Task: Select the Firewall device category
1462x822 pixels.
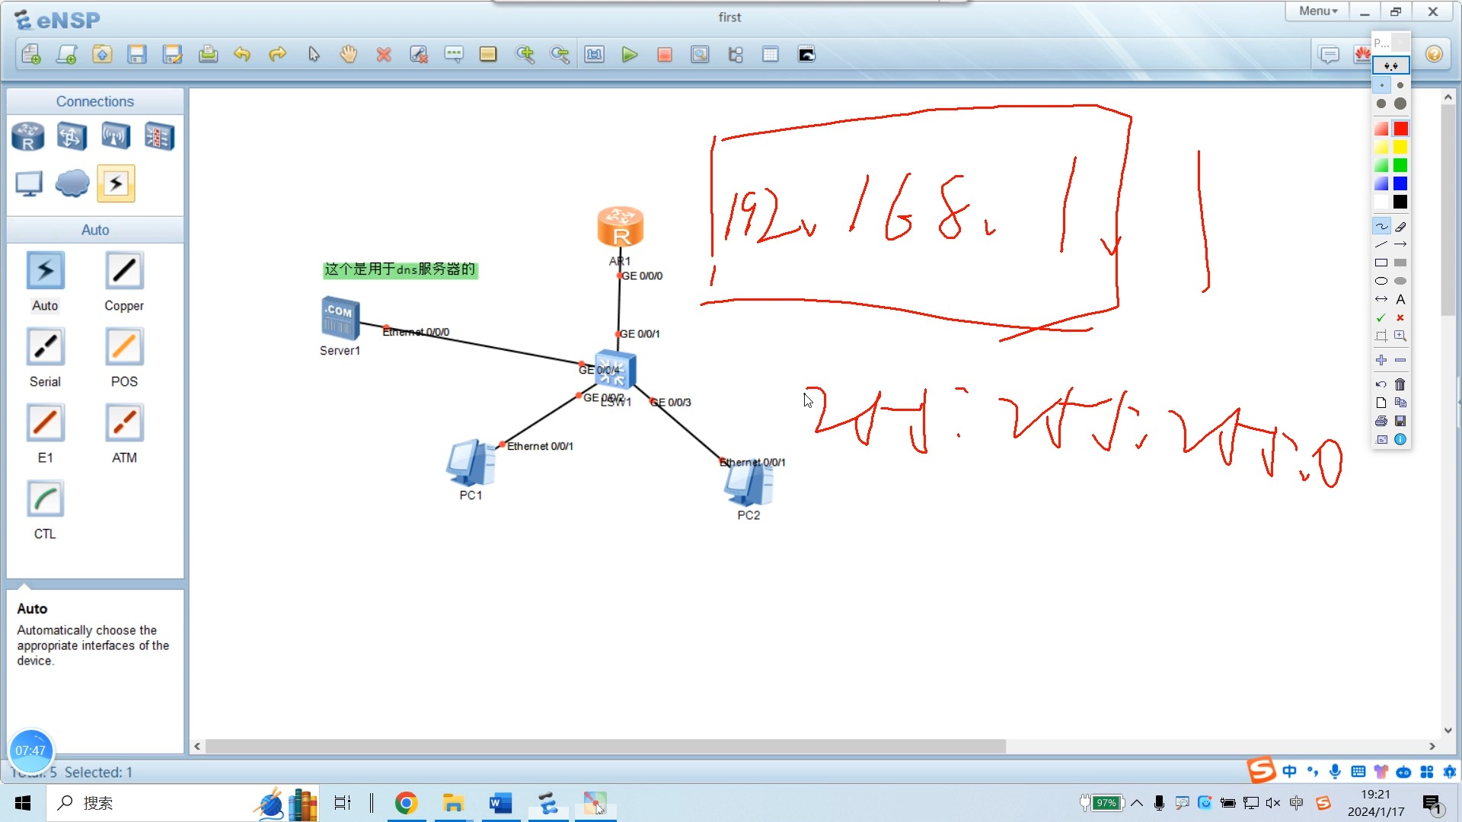Action: click(x=159, y=137)
